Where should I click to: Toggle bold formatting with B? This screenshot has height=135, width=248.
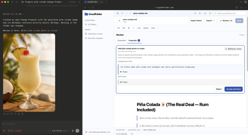(129, 28)
